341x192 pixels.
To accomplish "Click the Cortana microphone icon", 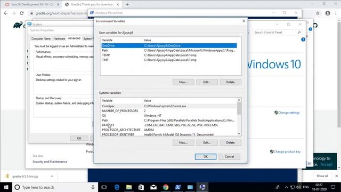I will click(93, 187).
